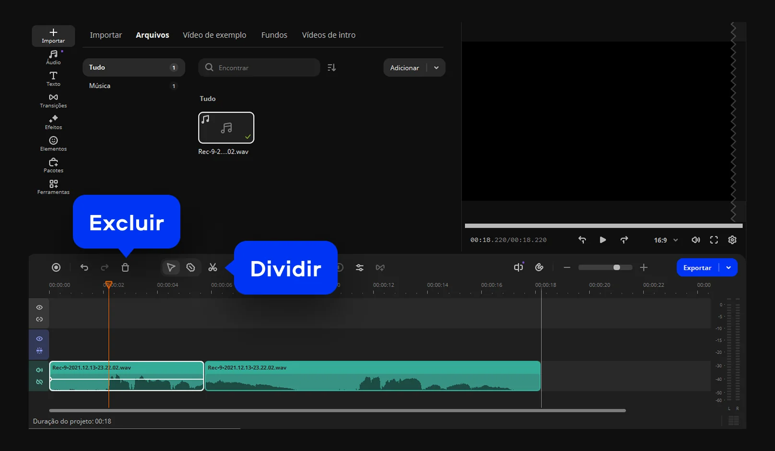The image size is (775, 451).
Task: Switch to Vídeo de exemplo tab
Action: (x=214, y=35)
